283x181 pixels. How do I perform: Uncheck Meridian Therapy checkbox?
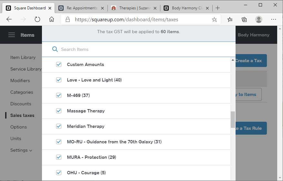59,126
